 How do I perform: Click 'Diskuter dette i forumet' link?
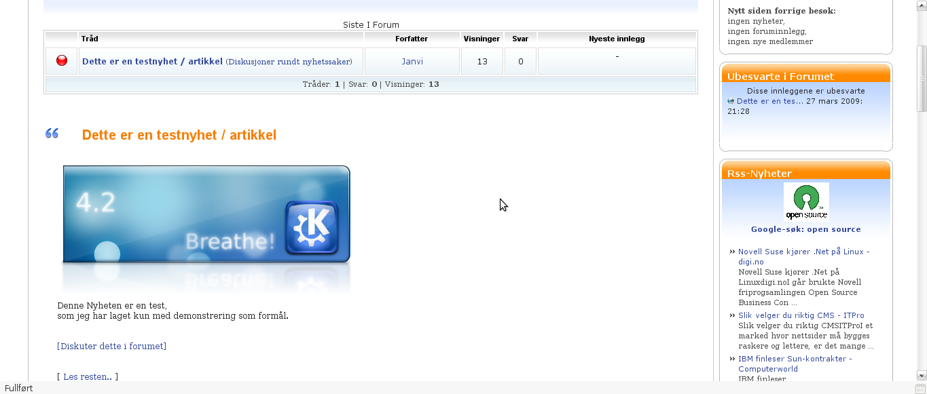[x=112, y=346]
